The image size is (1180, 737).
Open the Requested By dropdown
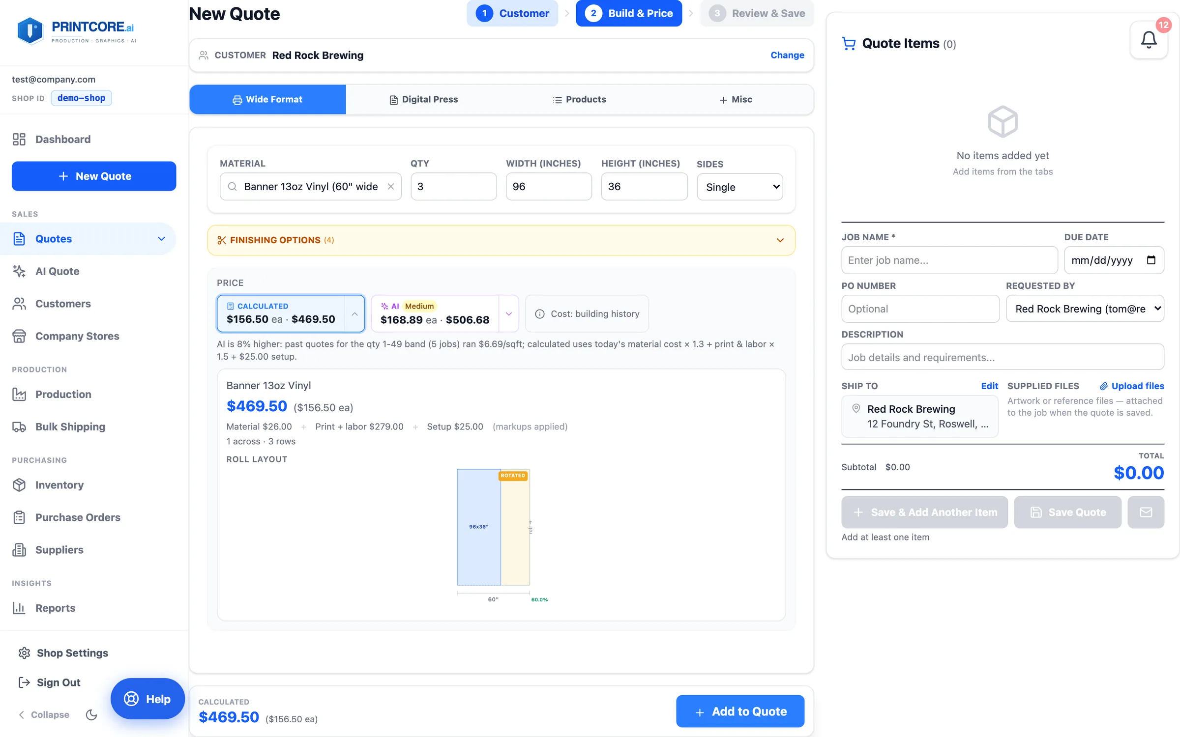pos(1085,309)
